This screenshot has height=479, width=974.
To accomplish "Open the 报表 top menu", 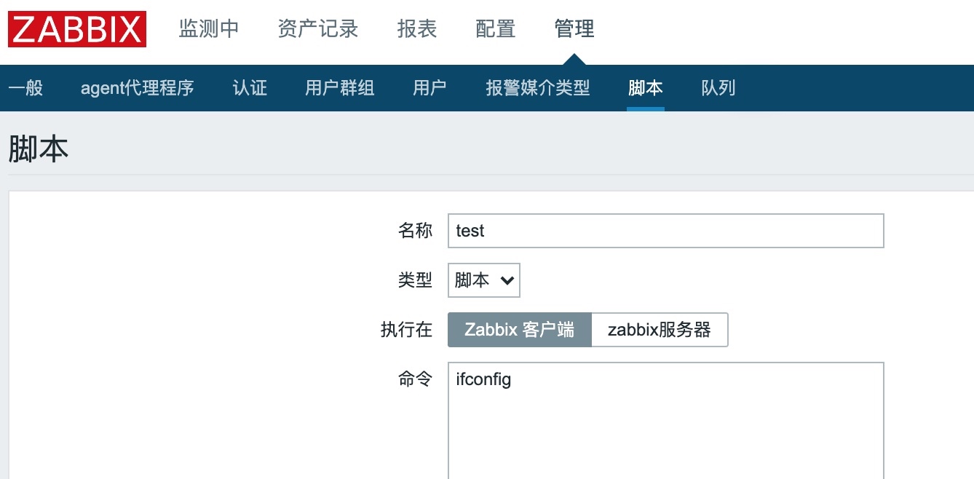I will click(417, 29).
